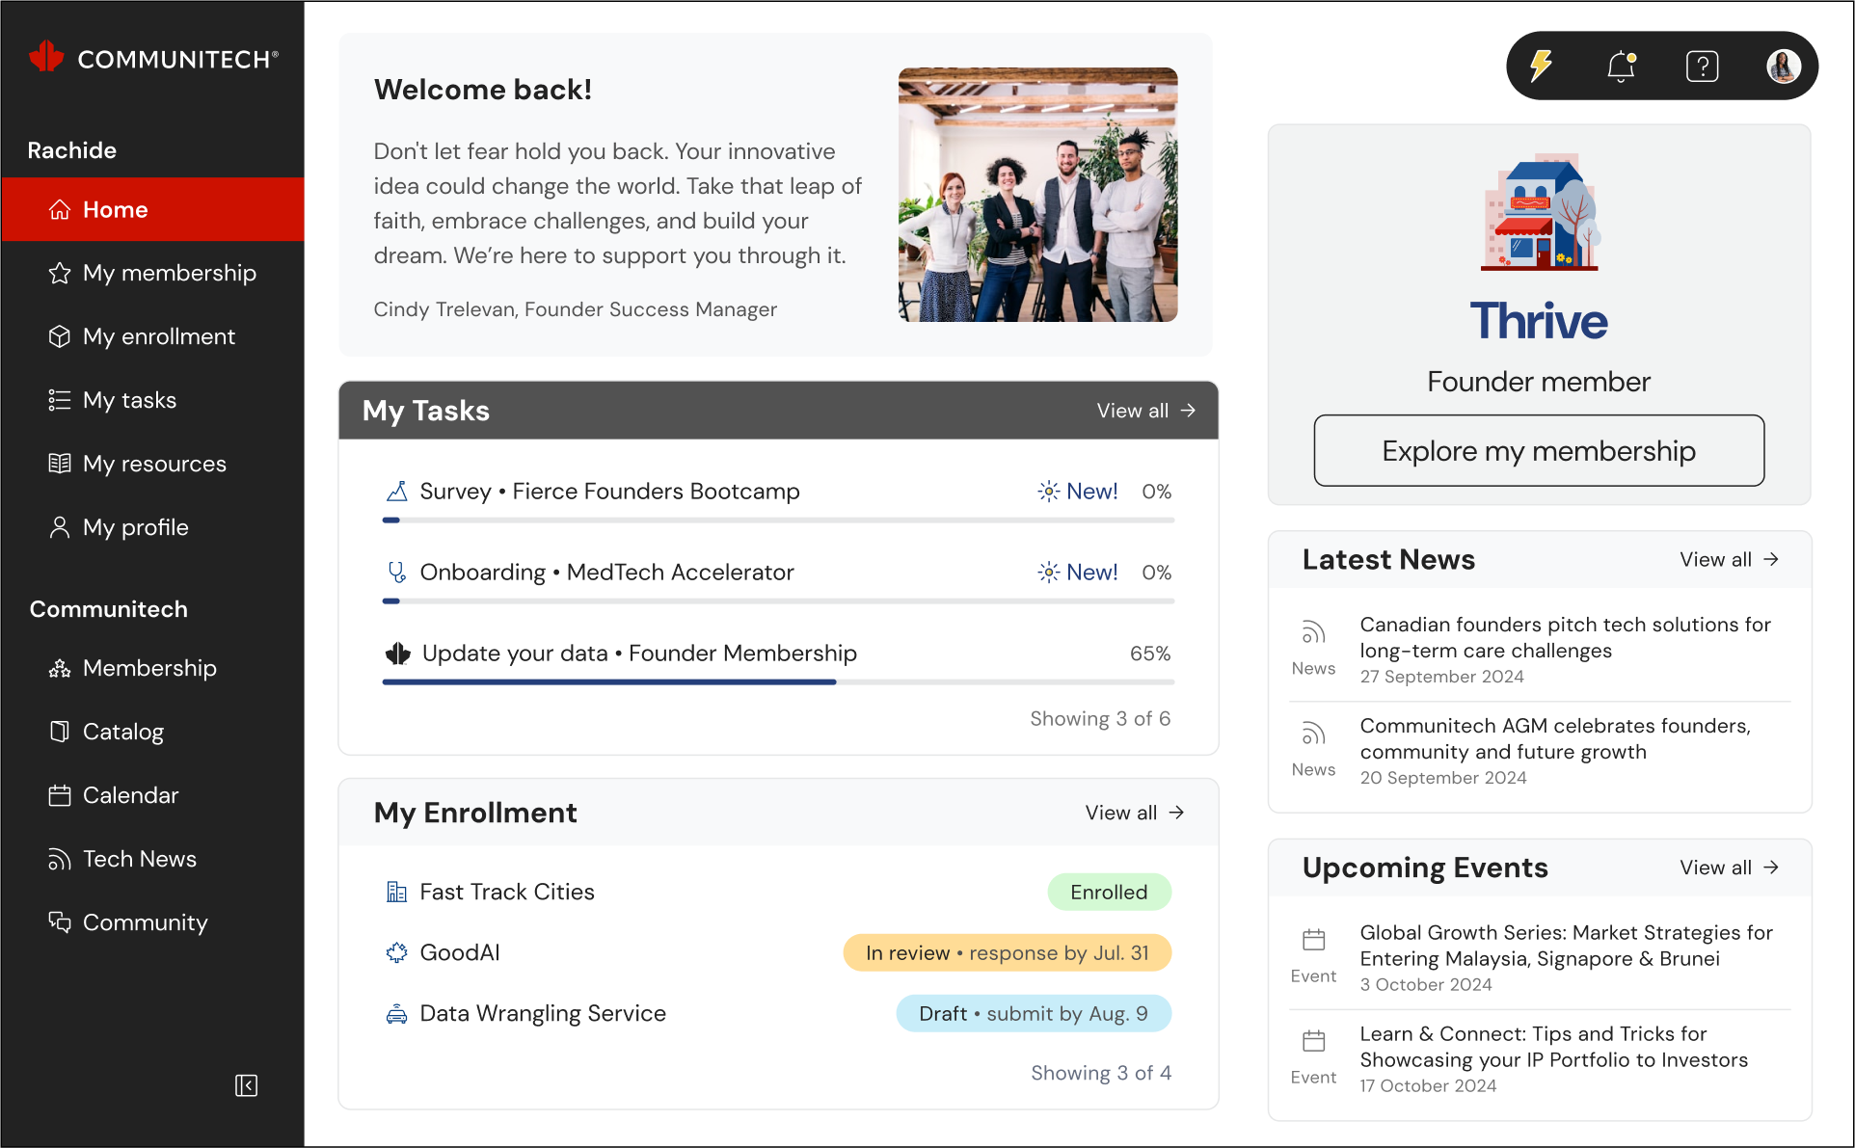This screenshot has width=1855, height=1148.
Task: Open the user profile avatar
Action: point(1783,66)
